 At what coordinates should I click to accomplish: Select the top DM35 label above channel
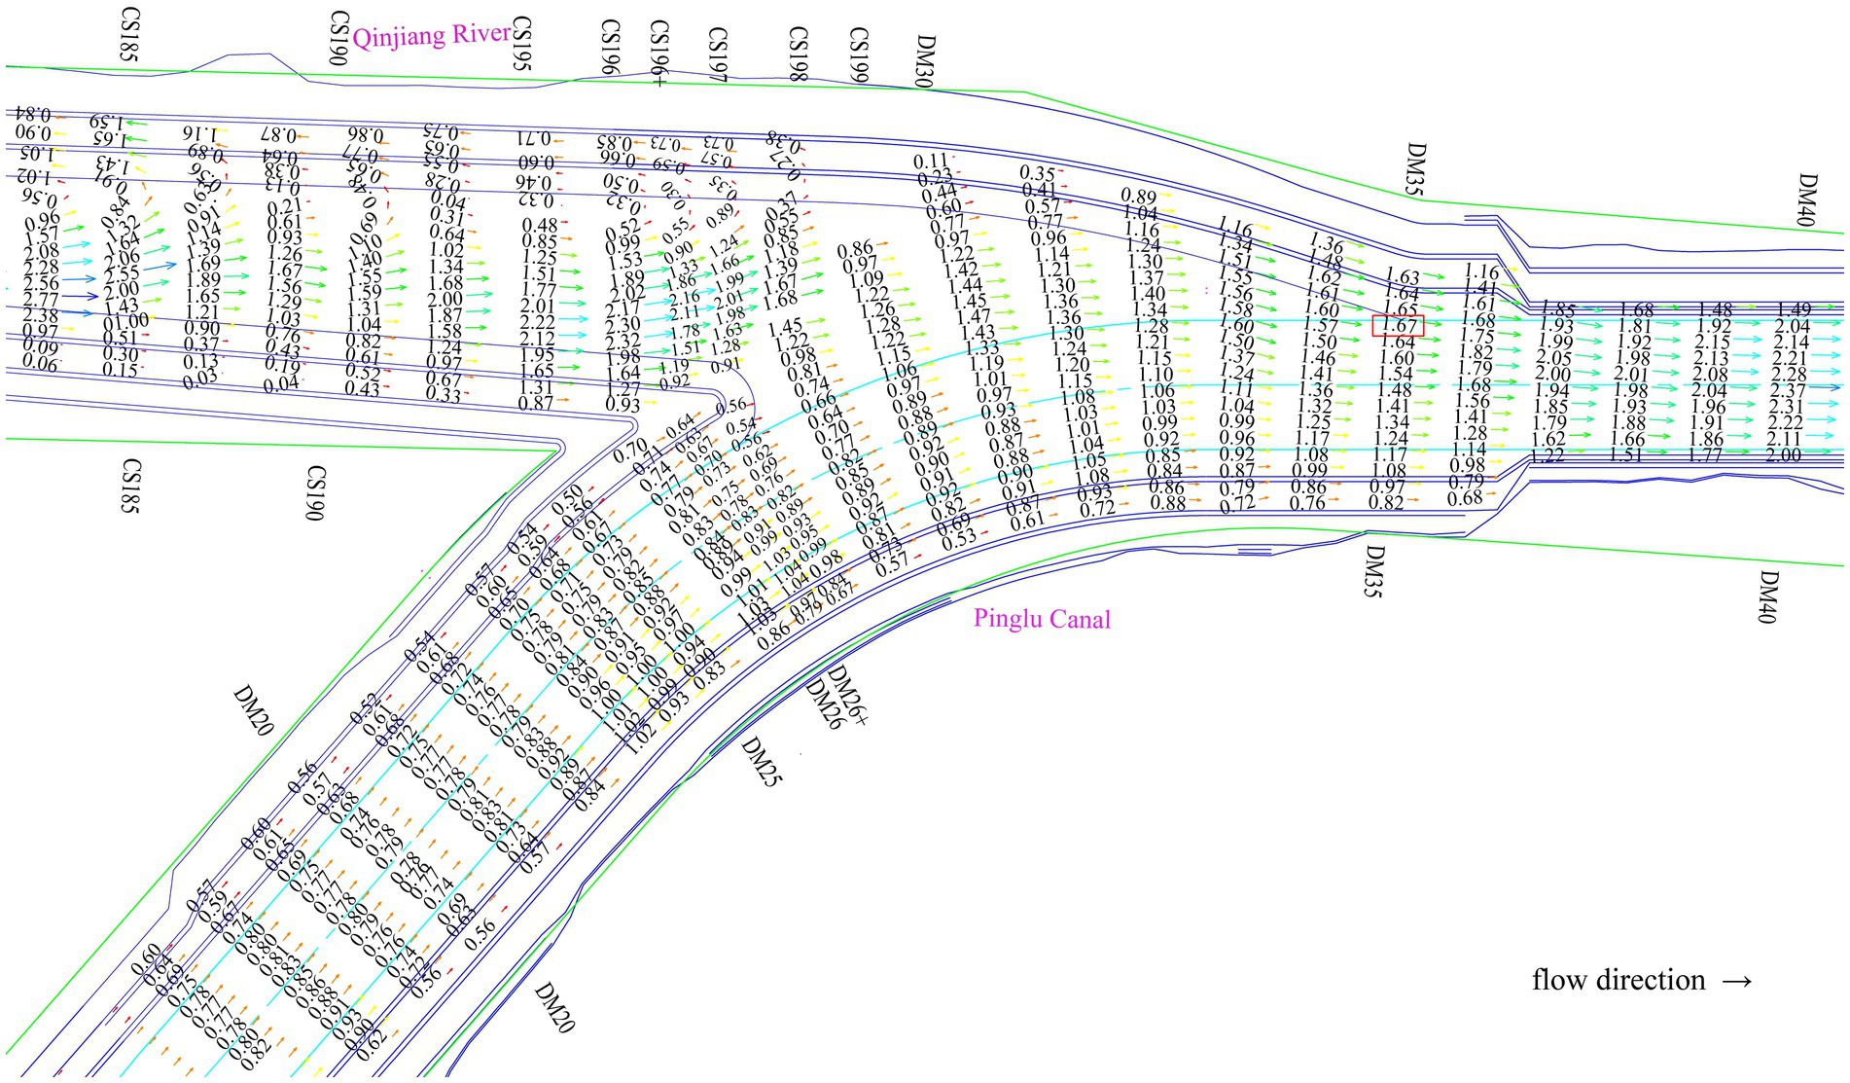click(x=1415, y=169)
